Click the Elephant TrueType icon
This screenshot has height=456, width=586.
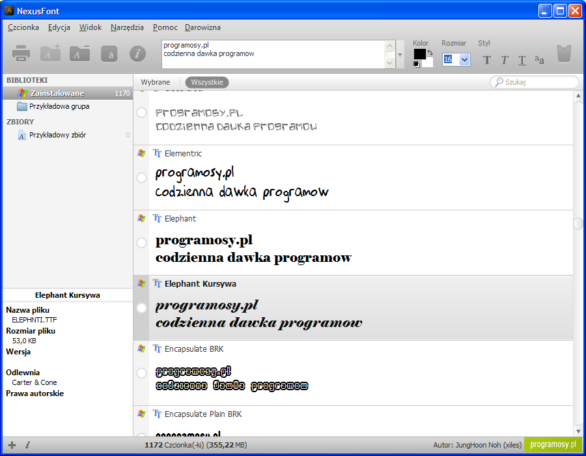click(x=157, y=218)
